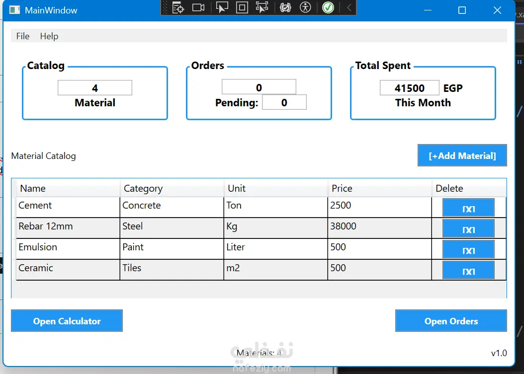Collapse debug toolbar chevron arrow
This screenshot has width=524, height=374.
[349, 7]
